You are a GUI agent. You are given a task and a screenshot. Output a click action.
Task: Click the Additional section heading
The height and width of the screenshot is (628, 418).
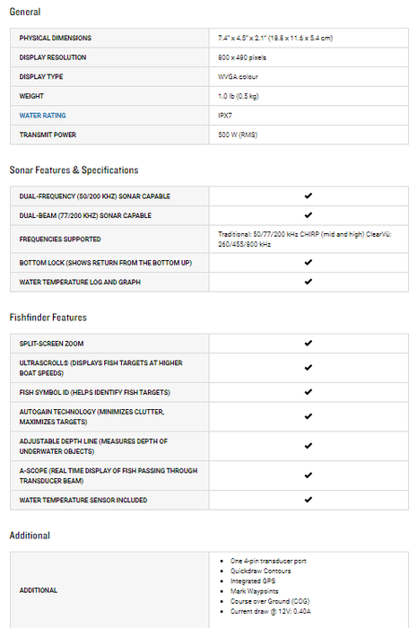(30, 536)
